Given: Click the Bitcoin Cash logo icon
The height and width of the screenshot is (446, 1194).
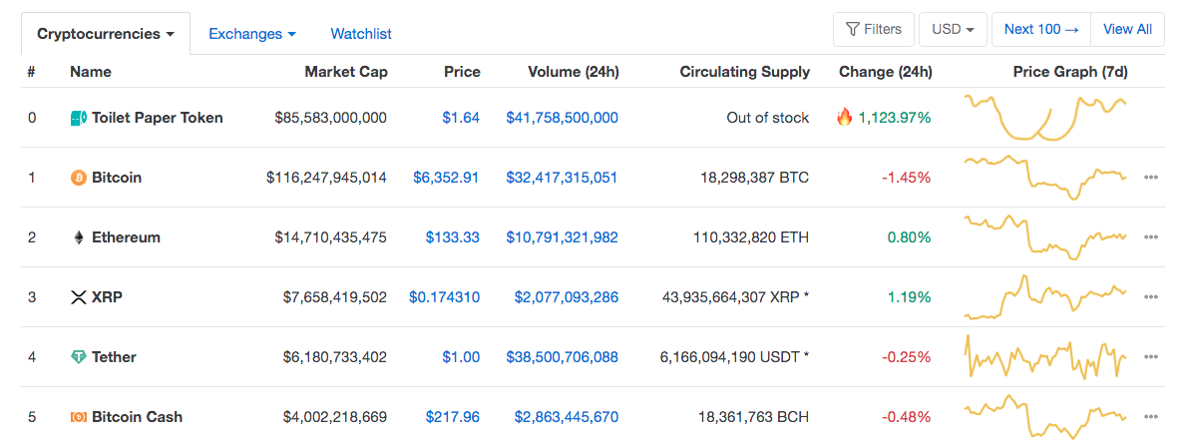Looking at the screenshot, I should click(78, 417).
